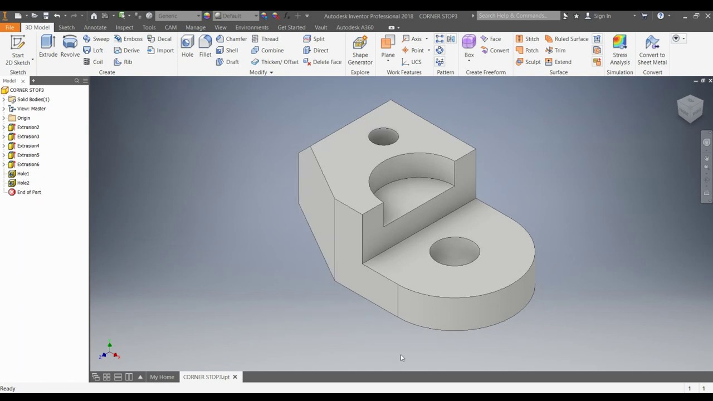
Task: Open the Manage tab
Action: coord(196,27)
